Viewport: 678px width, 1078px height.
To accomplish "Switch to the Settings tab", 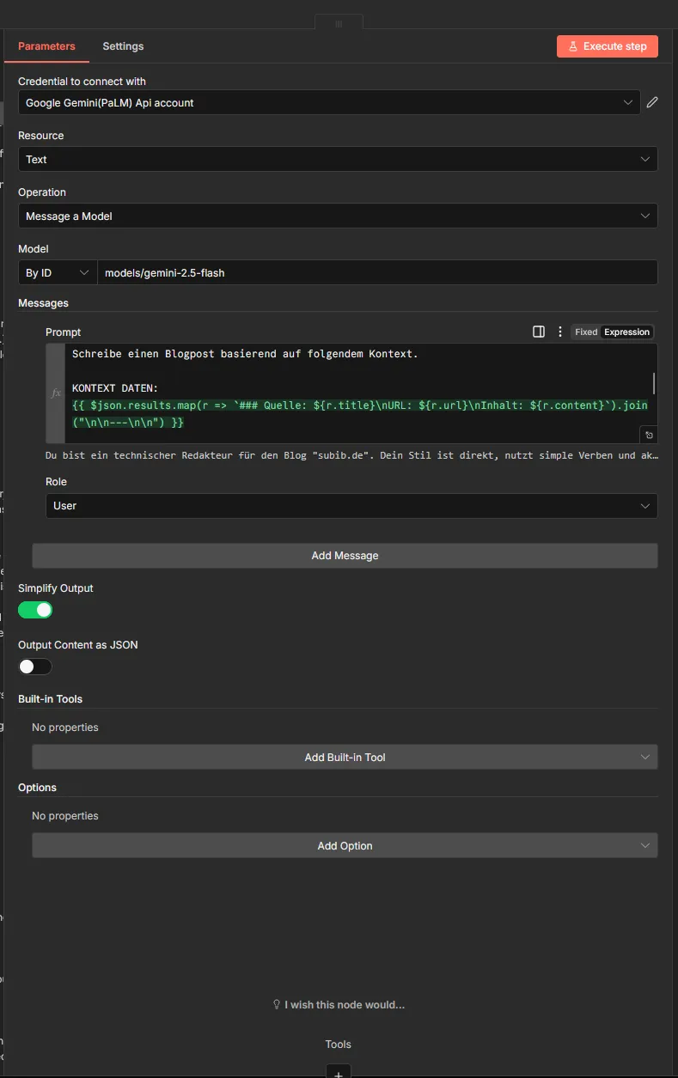I will pos(122,46).
